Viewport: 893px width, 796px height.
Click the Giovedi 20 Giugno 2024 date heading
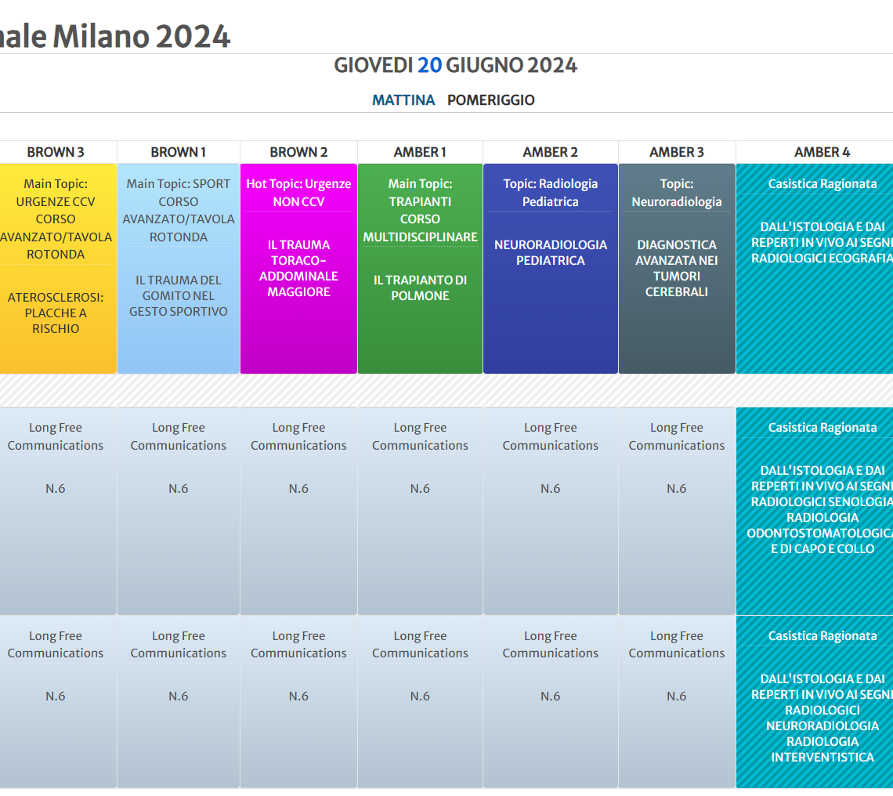[x=455, y=66]
